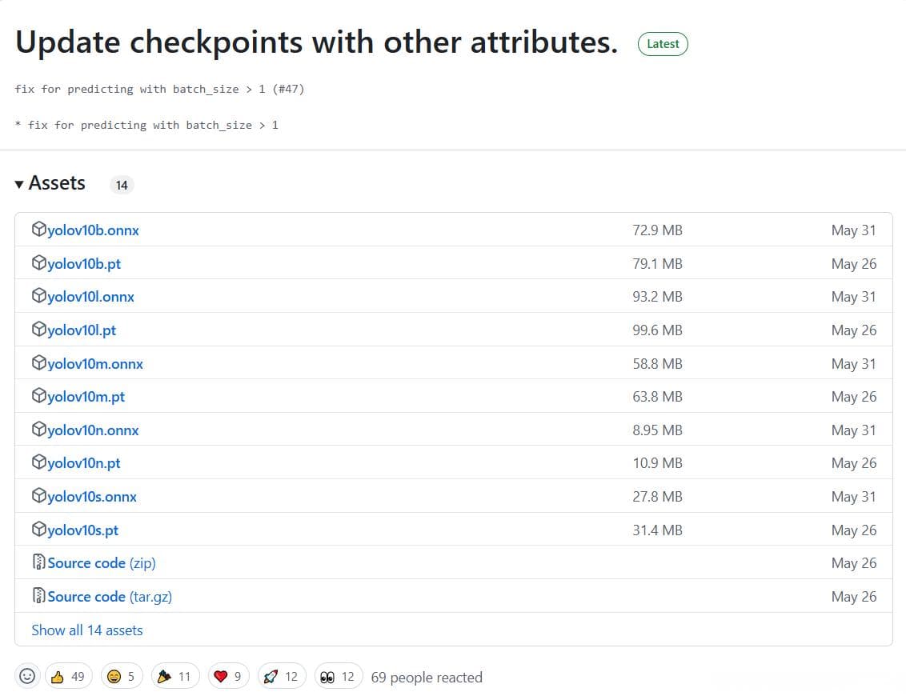Image resolution: width=906 pixels, height=700 pixels.
Task: Open the yolov10m.onnx asset link
Action: coord(95,363)
